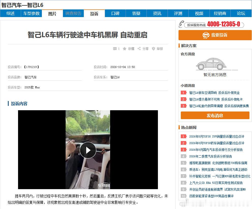Open the 答疑 tab

click(136, 13)
